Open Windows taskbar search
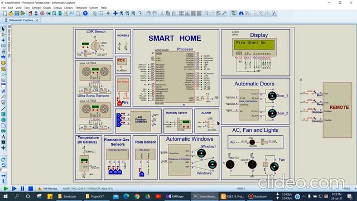 pyautogui.click(x=17, y=196)
